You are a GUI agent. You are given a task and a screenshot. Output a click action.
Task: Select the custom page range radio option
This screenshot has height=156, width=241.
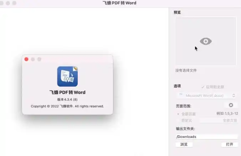click(x=178, y=121)
